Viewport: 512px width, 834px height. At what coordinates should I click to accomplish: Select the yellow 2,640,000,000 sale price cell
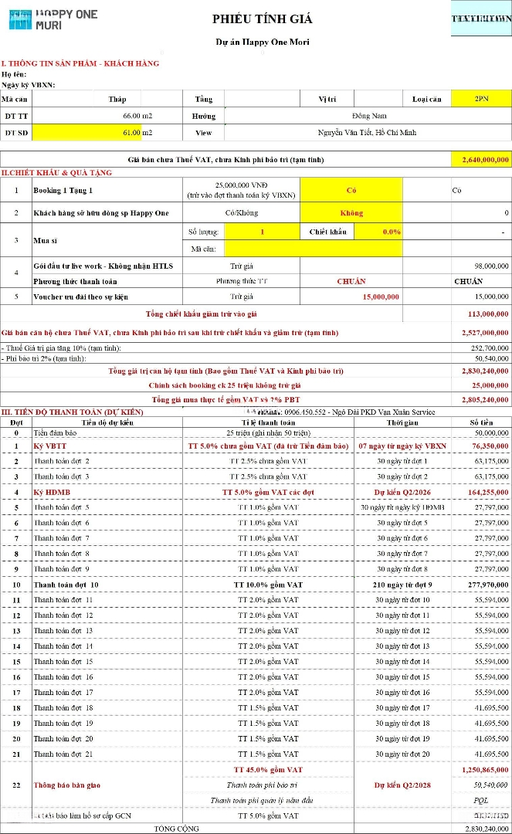[480, 159]
